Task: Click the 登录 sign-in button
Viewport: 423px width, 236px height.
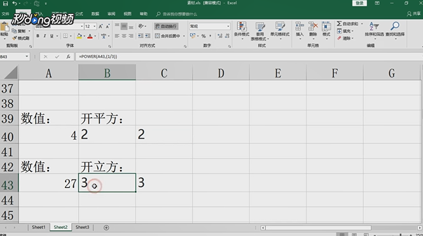Action: (x=359, y=3)
